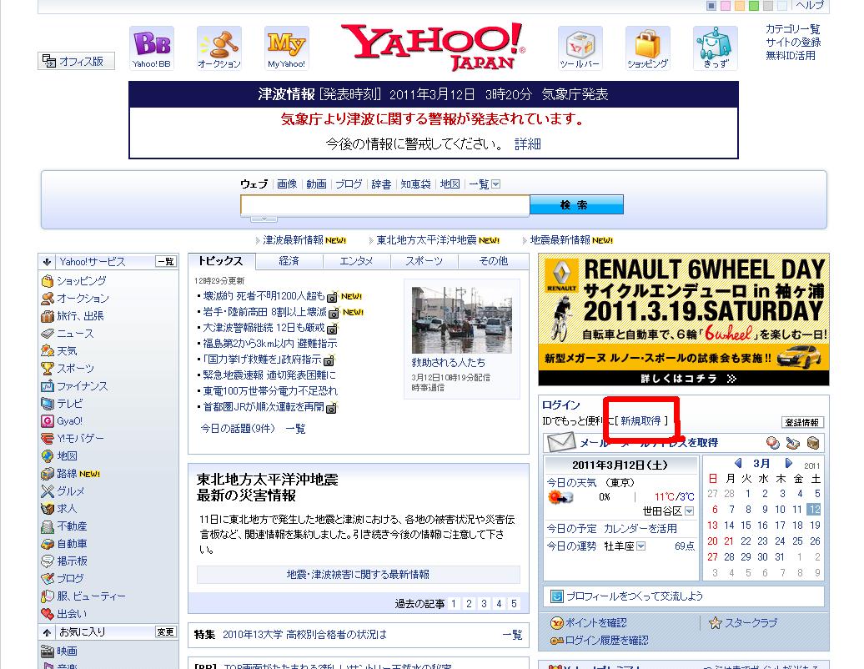Select the 画像 search category

click(287, 184)
